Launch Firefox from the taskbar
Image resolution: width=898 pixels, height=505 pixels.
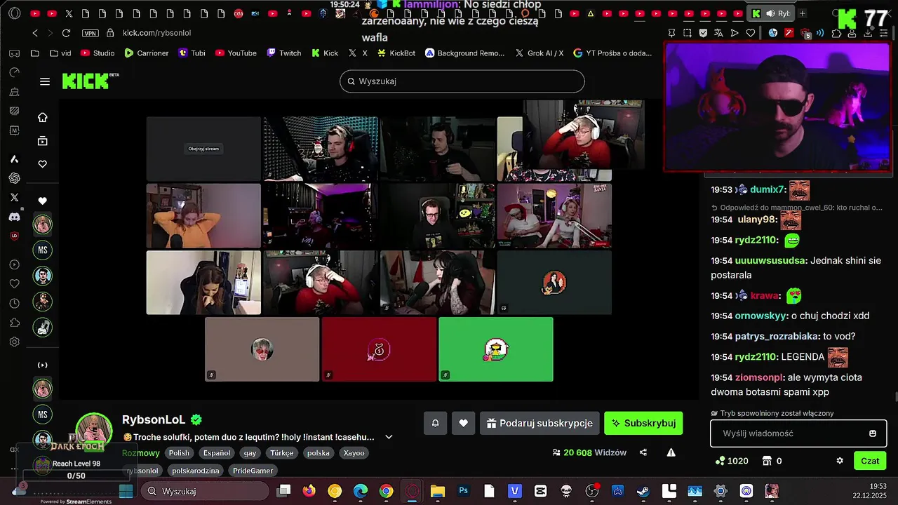309,491
